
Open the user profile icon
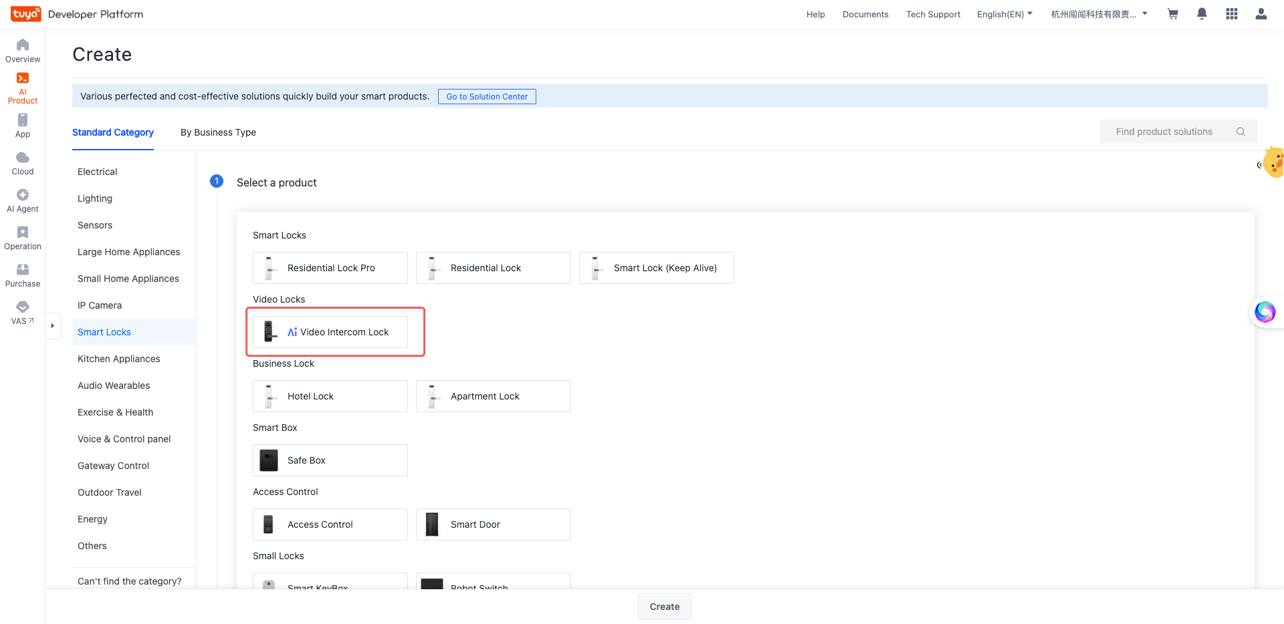coord(1261,14)
